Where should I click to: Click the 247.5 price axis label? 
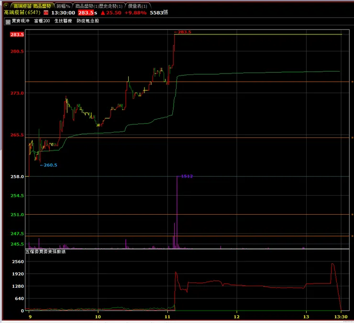coord(17,234)
